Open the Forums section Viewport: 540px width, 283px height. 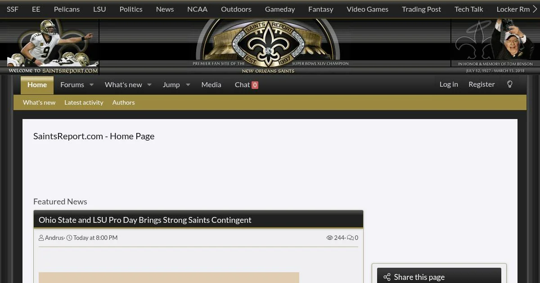(x=72, y=84)
